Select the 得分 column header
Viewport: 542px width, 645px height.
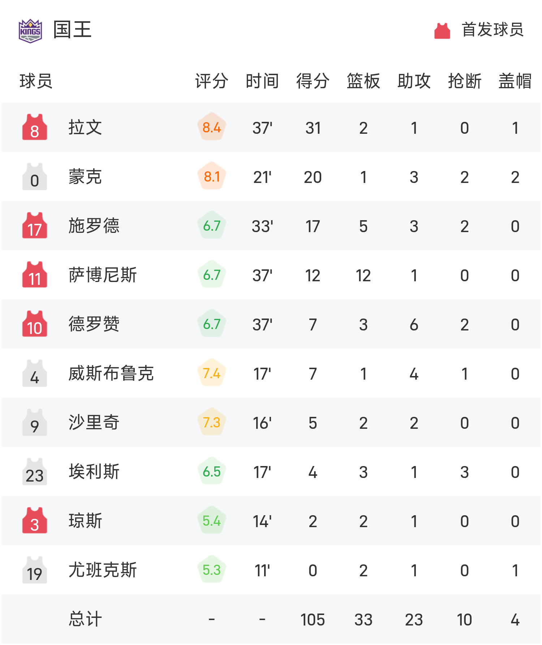coord(313,81)
